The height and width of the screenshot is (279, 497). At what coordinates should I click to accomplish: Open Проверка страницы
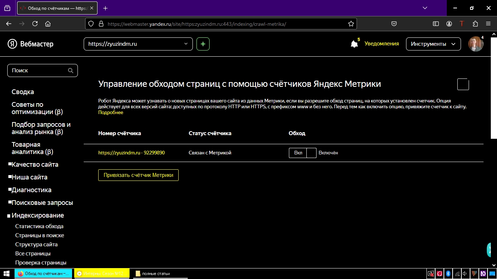point(41,263)
